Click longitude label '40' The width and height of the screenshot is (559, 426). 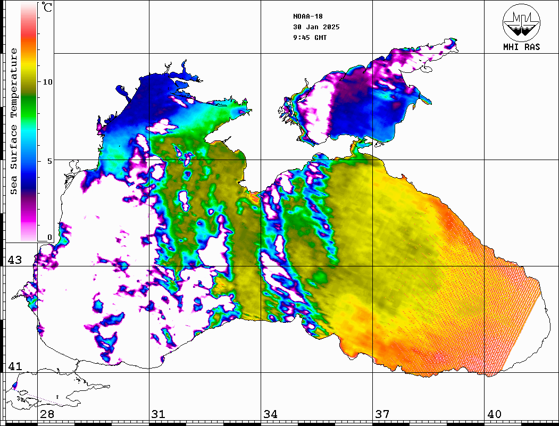[494, 414]
